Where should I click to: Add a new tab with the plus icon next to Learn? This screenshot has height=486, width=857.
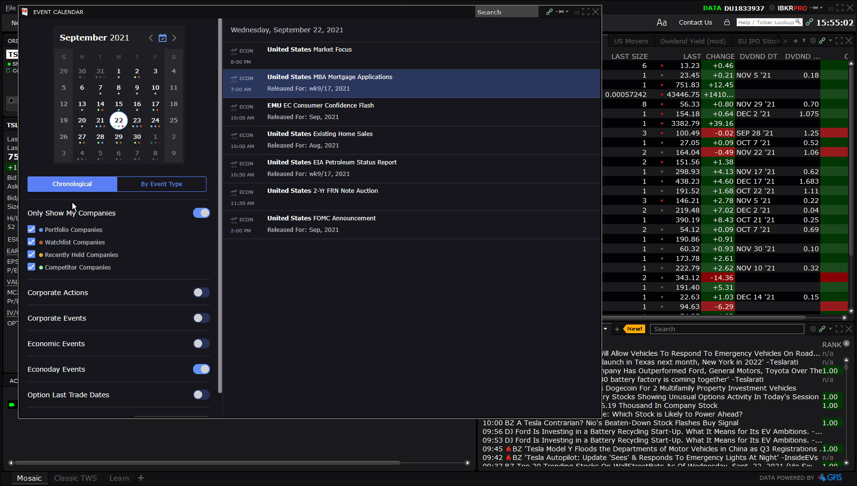141,478
